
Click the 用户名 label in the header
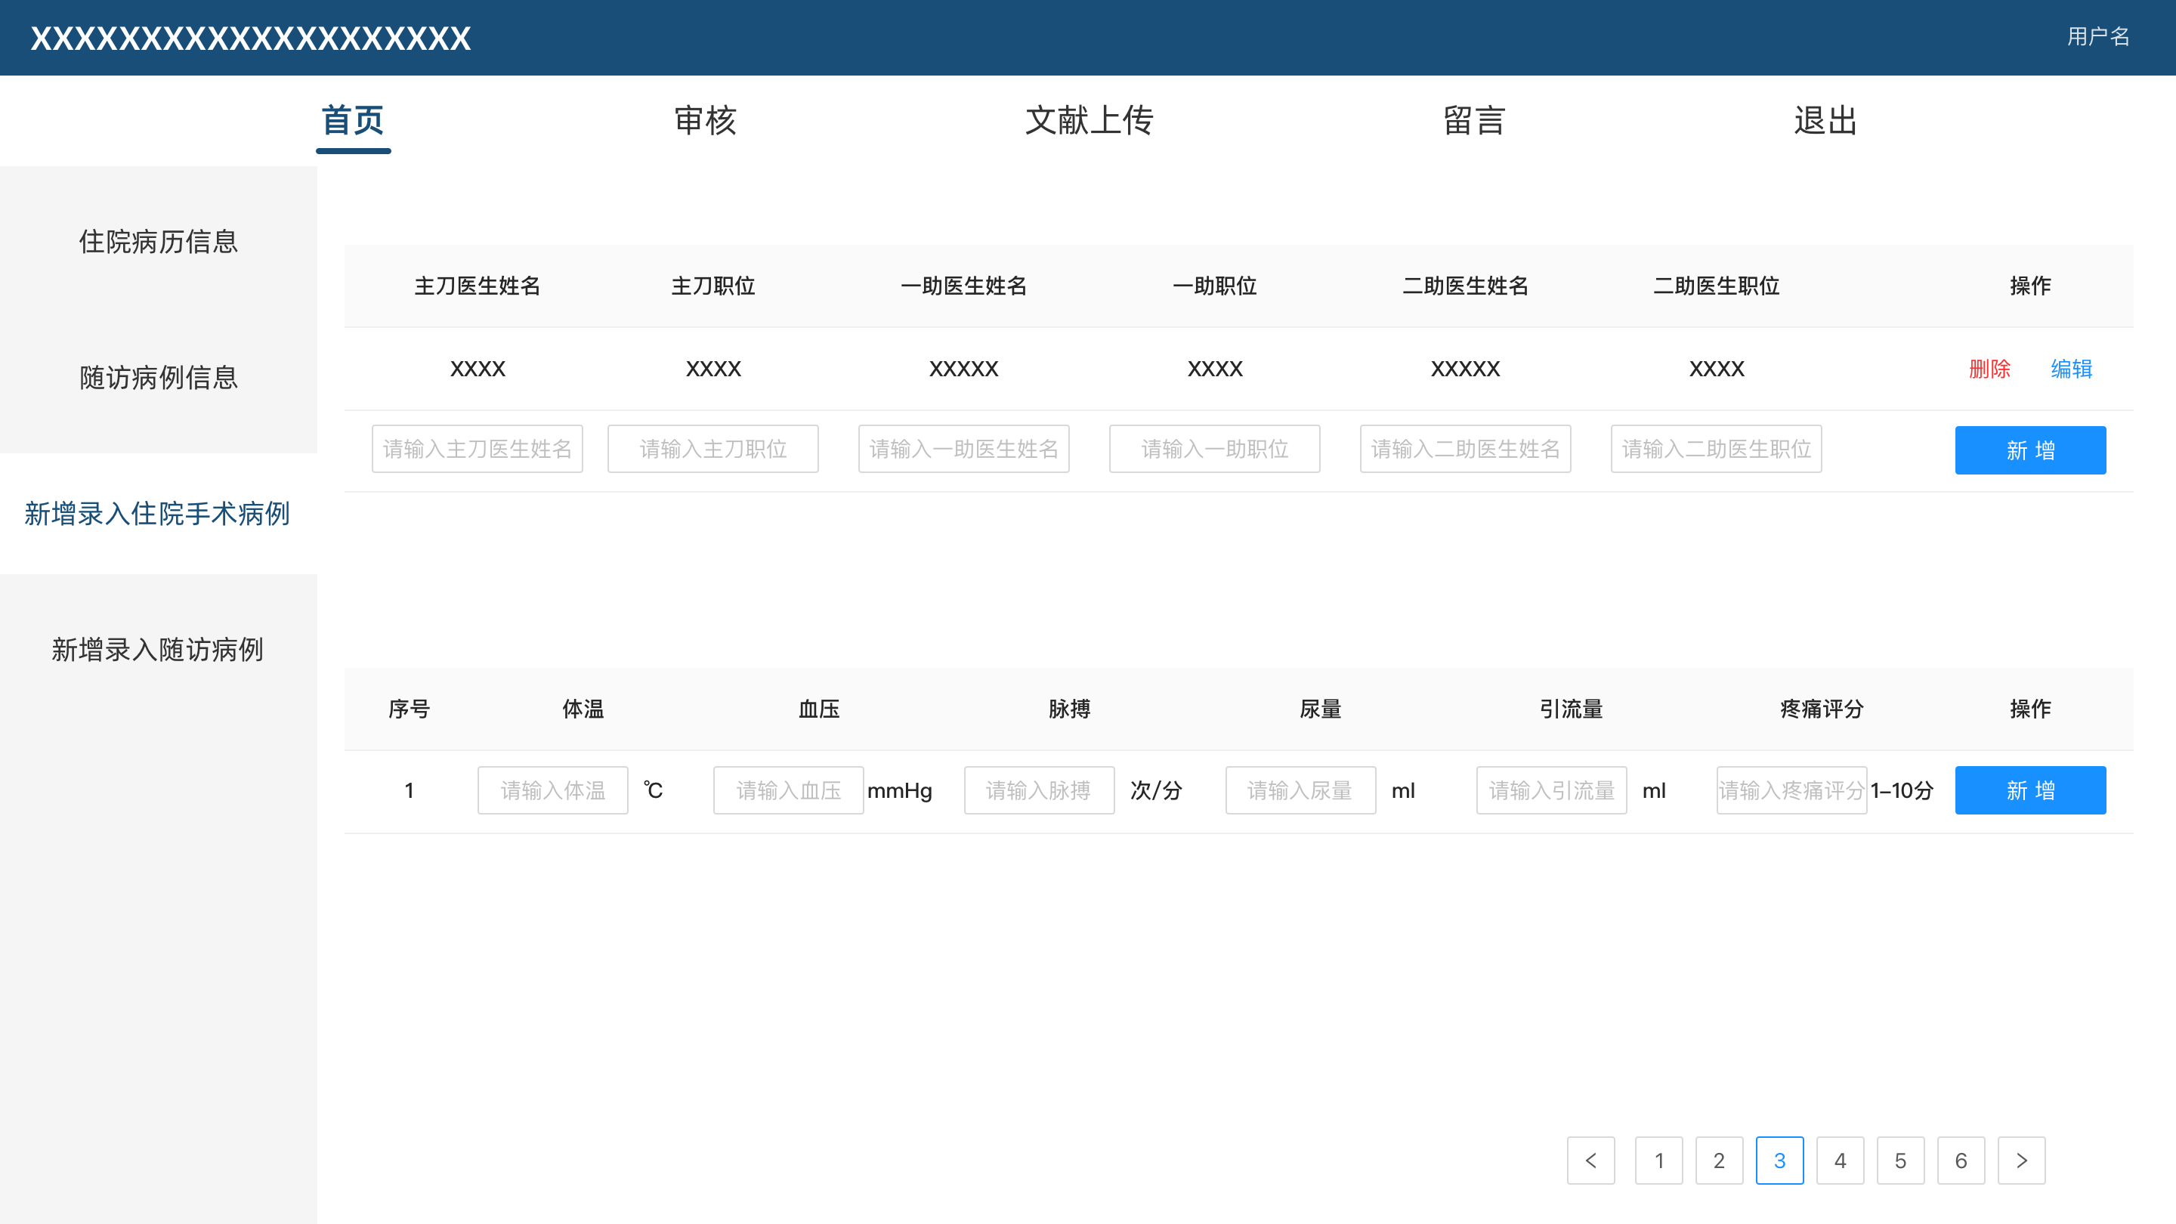coord(2098,36)
